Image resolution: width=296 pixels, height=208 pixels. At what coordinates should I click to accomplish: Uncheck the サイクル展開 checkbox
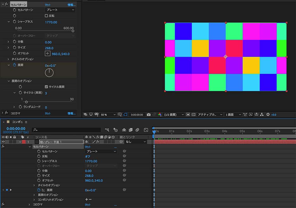pyautogui.click(x=47, y=87)
